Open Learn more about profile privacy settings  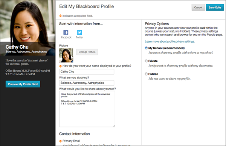[170, 41]
